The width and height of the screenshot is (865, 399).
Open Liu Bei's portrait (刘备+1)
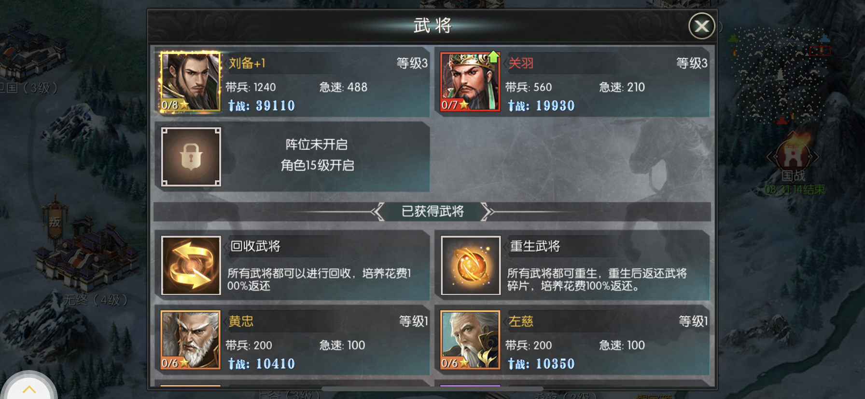pyautogui.click(x=191, y=82)
